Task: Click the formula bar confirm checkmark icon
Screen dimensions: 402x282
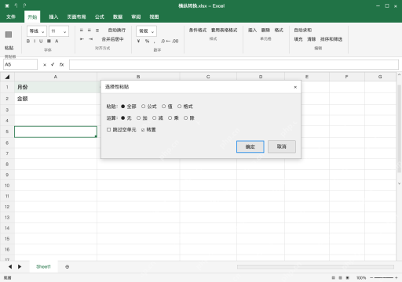Action: (x=53, y=64)
